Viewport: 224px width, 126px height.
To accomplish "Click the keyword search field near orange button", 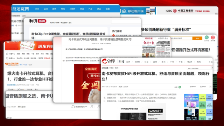I will (181, 38).
